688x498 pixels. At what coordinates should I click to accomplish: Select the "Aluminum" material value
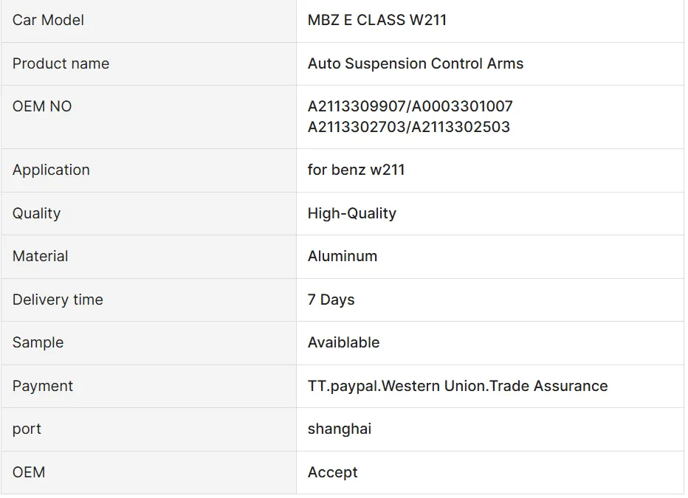342,256
